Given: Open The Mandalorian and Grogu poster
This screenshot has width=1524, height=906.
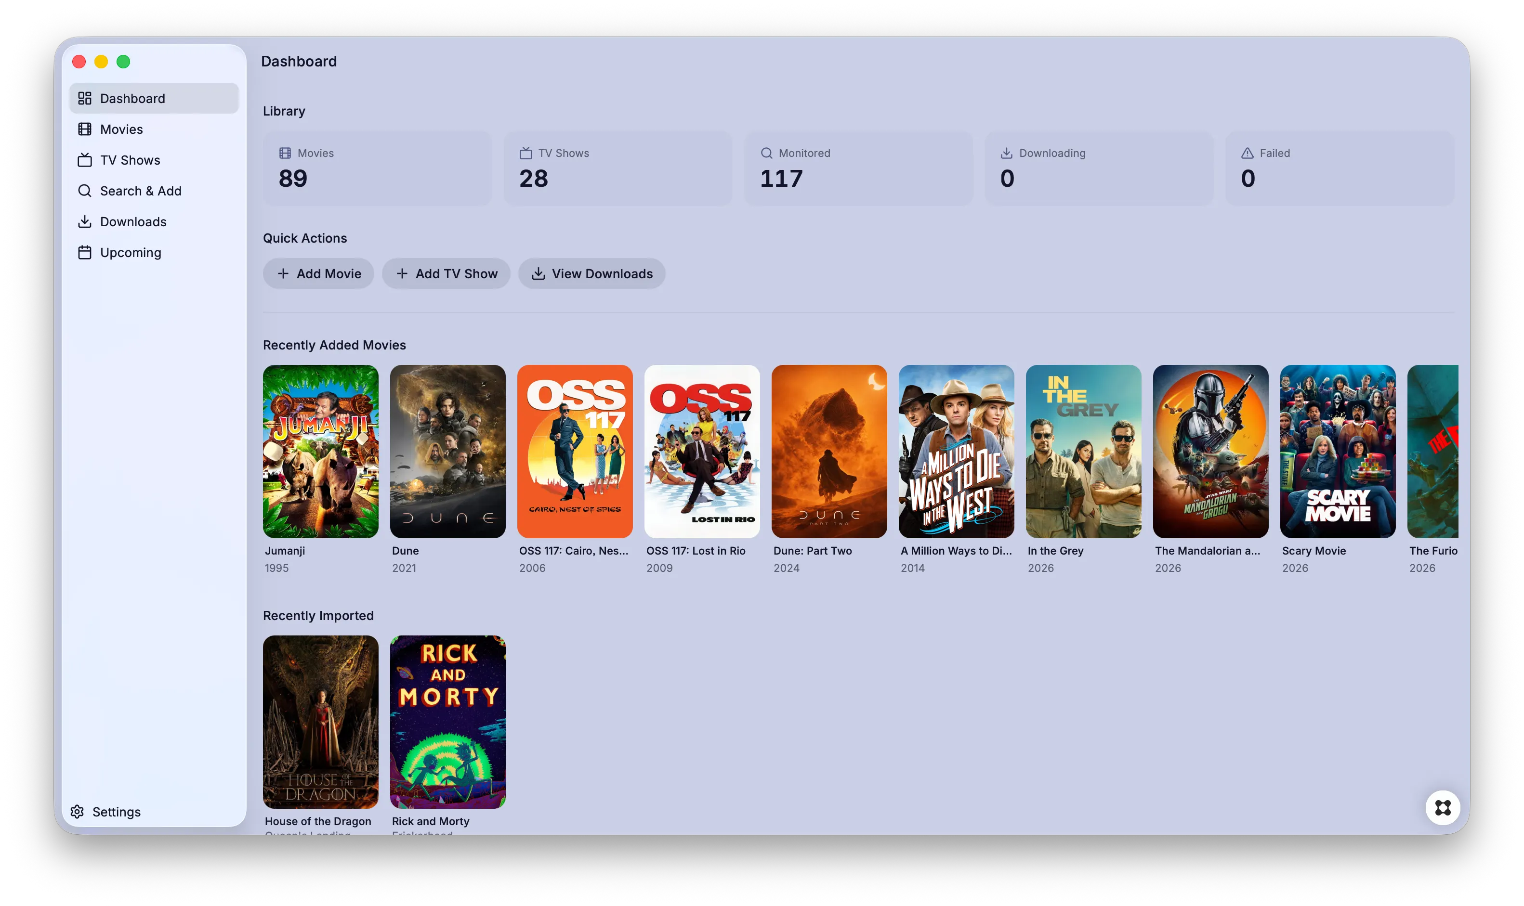Looking at the screenshot, I should point(1210,451).
